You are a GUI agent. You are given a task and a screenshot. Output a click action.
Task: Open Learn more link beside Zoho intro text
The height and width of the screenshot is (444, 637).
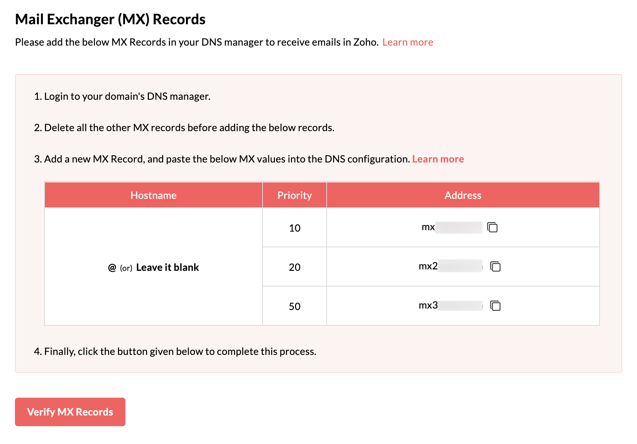(x=408, y=42)
